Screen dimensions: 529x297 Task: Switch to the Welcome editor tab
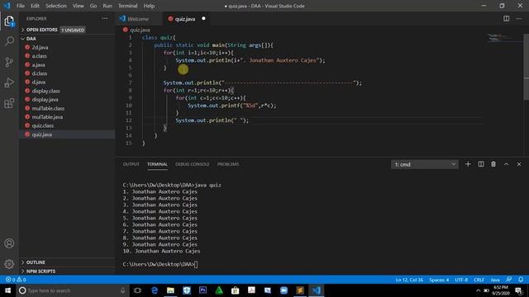click(x=139, y=18)
